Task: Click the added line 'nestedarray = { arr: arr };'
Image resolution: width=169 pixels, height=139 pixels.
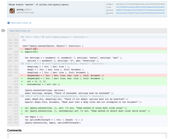Action: [93, 84]
